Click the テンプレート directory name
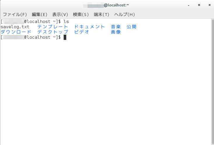 (53, 27)
